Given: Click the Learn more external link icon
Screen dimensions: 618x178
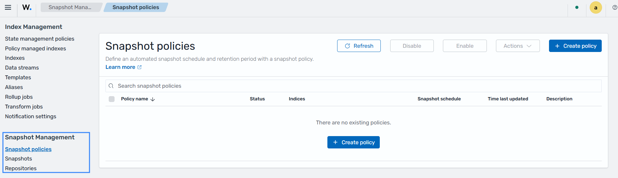Looking at the screenshot, I should 140,67.
